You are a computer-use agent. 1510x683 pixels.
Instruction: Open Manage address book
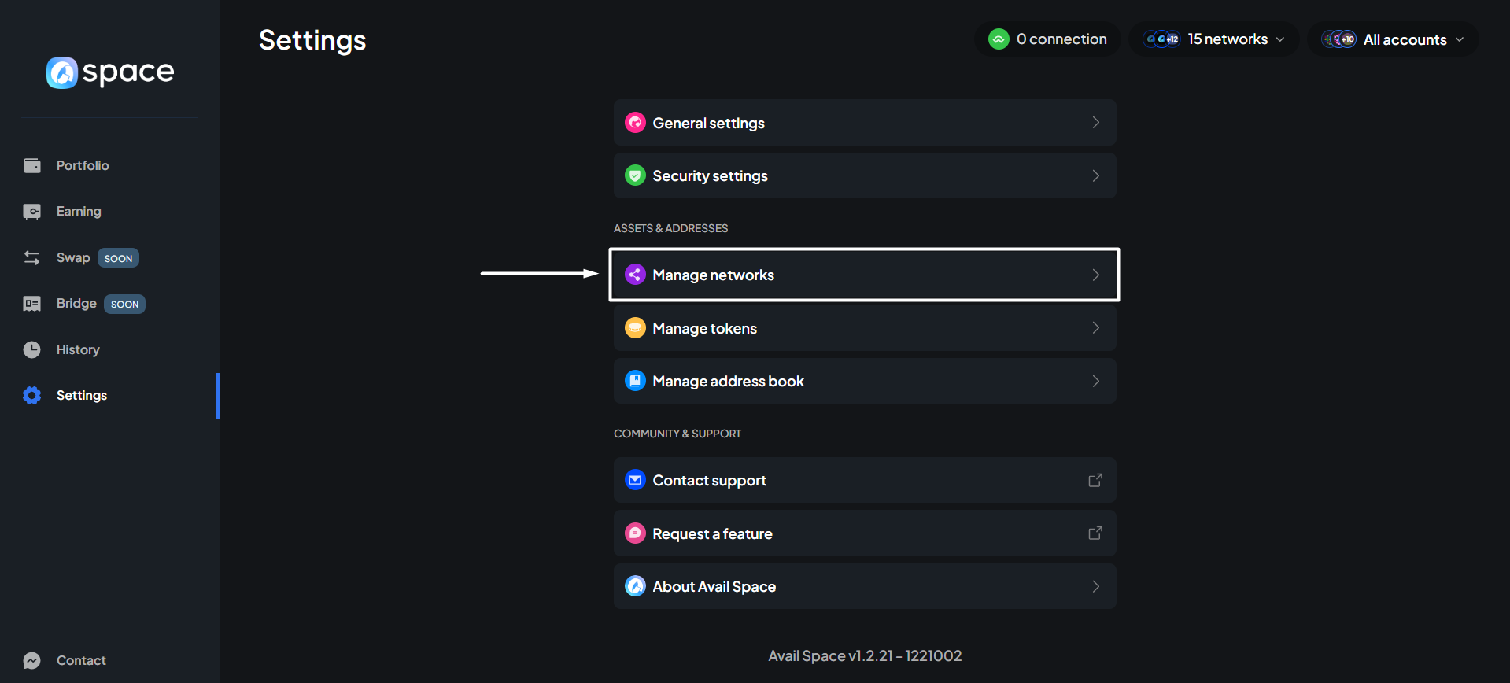click(864, 381)
